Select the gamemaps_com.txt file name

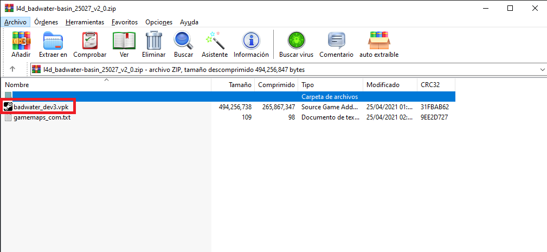click(42, 118)
